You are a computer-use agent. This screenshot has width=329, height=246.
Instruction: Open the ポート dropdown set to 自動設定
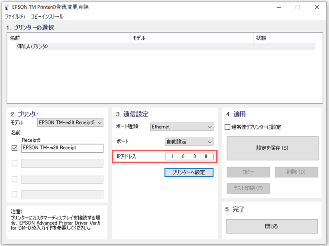(189, 142)
